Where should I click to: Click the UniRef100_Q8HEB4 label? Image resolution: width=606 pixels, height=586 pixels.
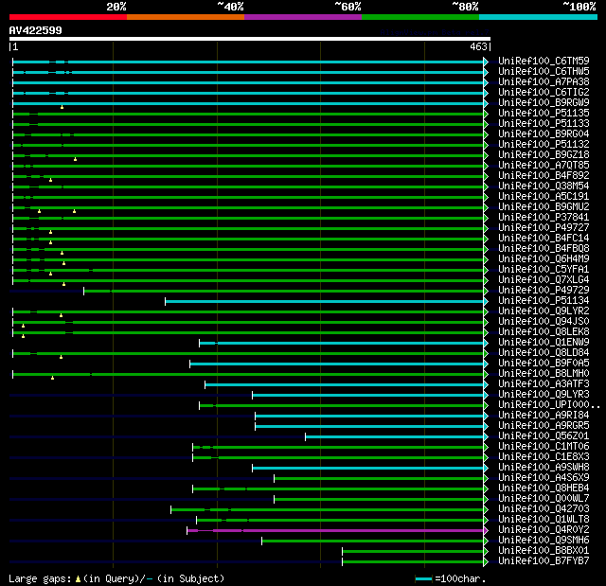(x=544, y=488)
